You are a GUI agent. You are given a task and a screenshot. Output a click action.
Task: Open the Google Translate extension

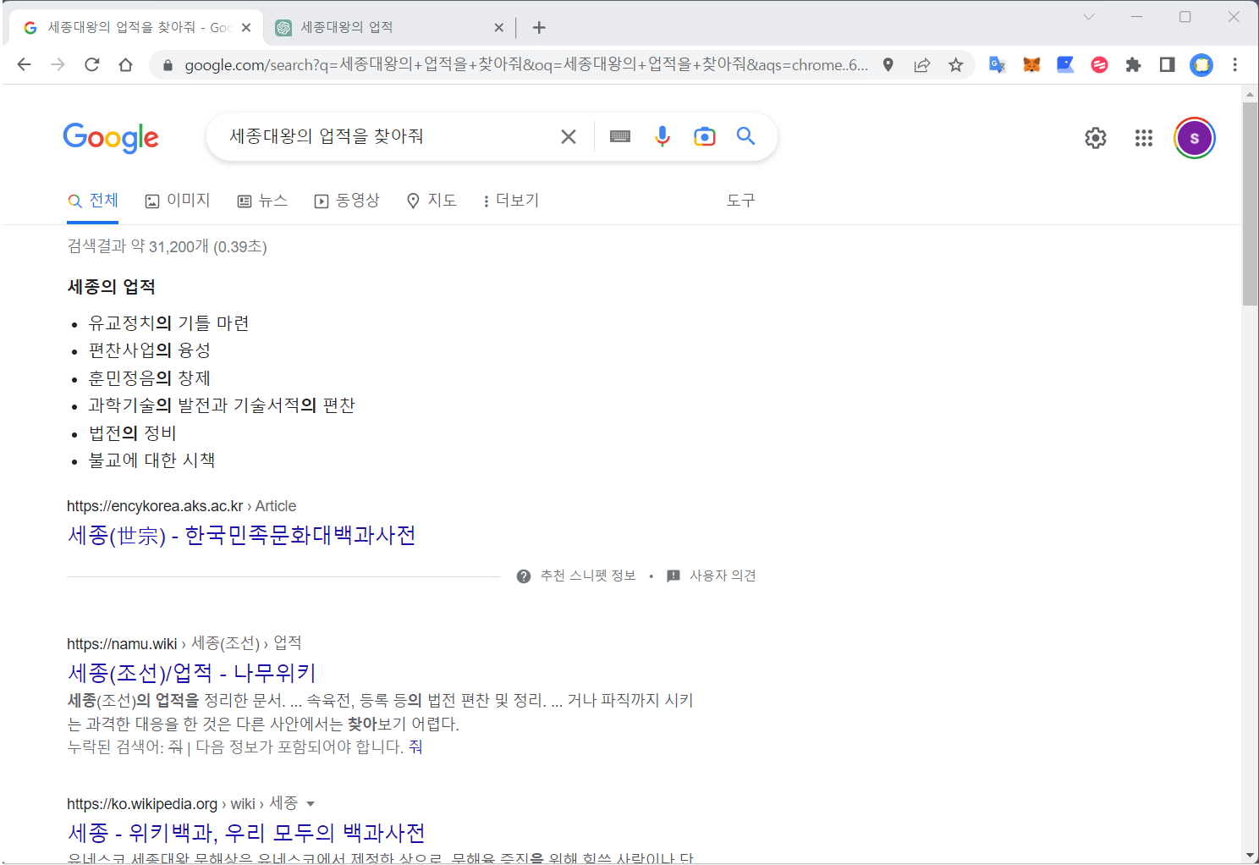point(998,64)
